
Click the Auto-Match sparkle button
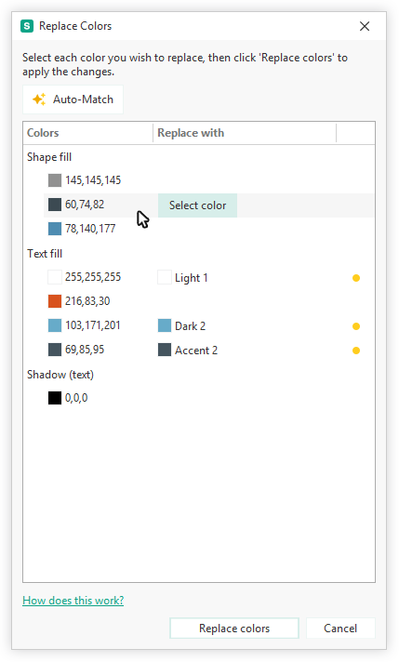73,99
